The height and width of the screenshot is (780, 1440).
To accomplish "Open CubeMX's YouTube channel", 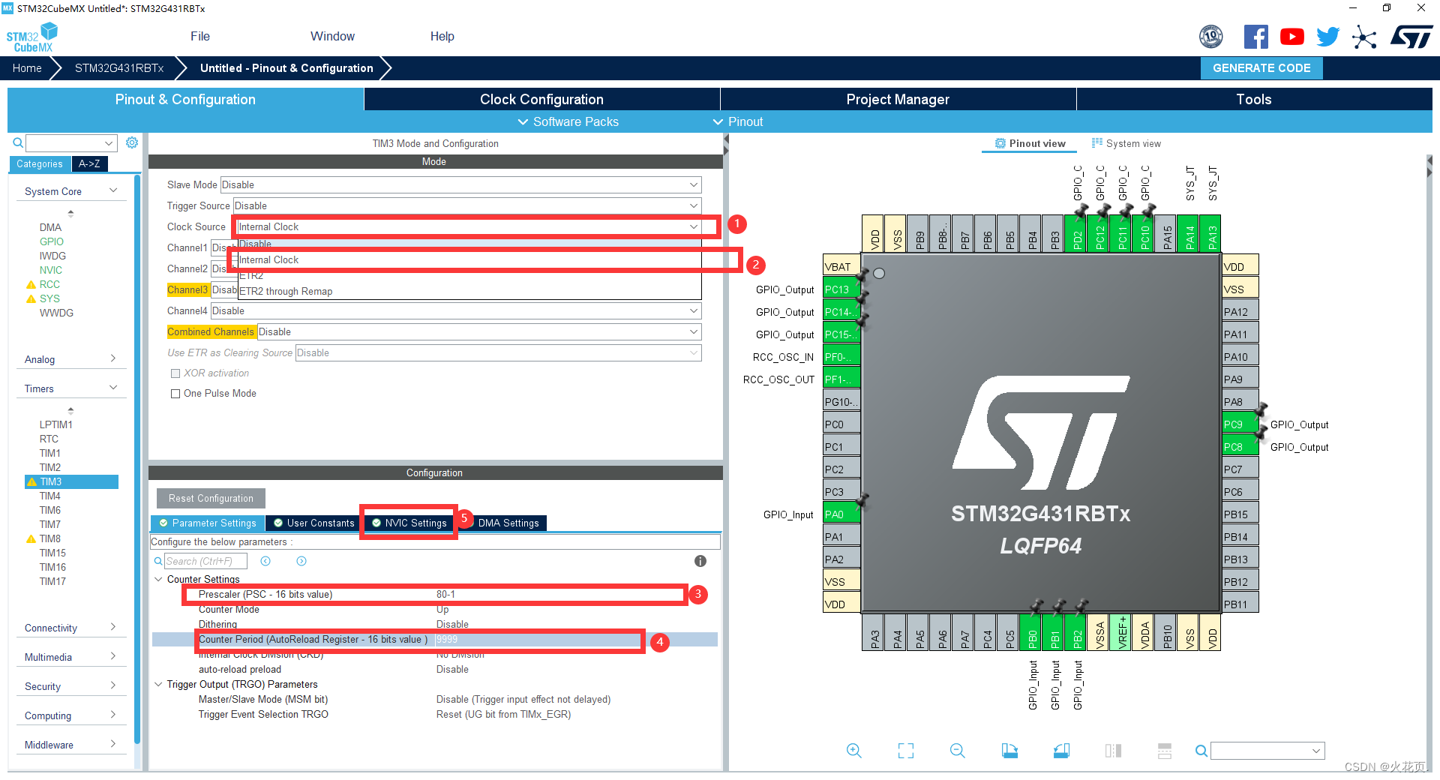I will coord(1291,36).
